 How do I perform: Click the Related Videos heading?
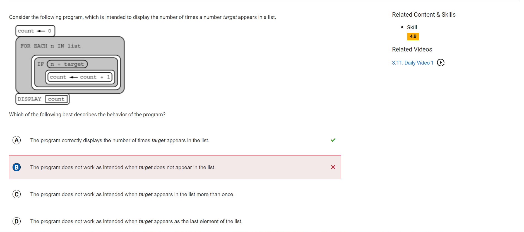412,49
